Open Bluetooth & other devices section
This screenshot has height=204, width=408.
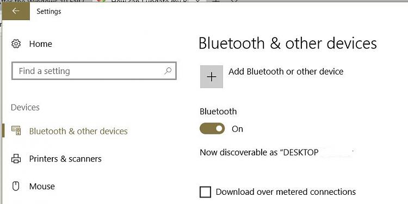(x=78, y=131)
